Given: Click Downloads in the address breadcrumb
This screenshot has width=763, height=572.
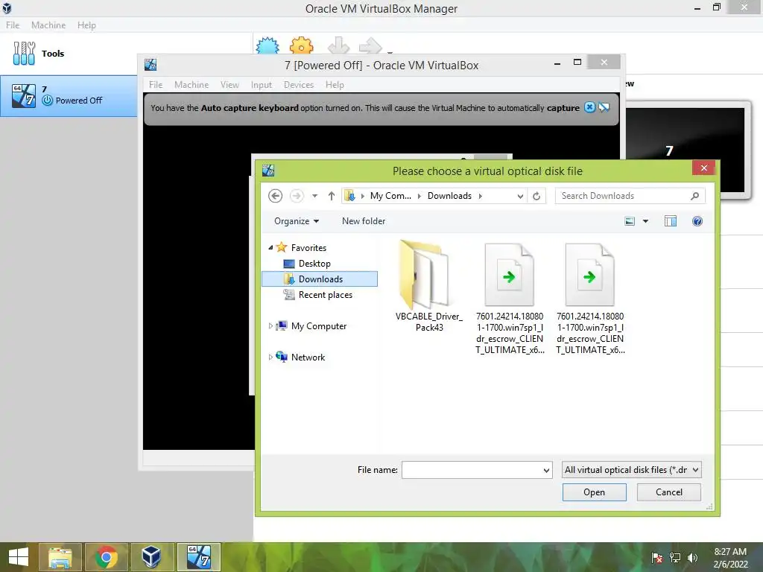Looking at the screenshot, I should [x=449, y=196].
